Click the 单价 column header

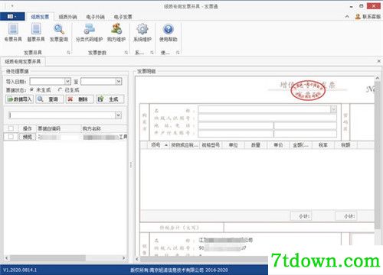(x=278, y=145)
